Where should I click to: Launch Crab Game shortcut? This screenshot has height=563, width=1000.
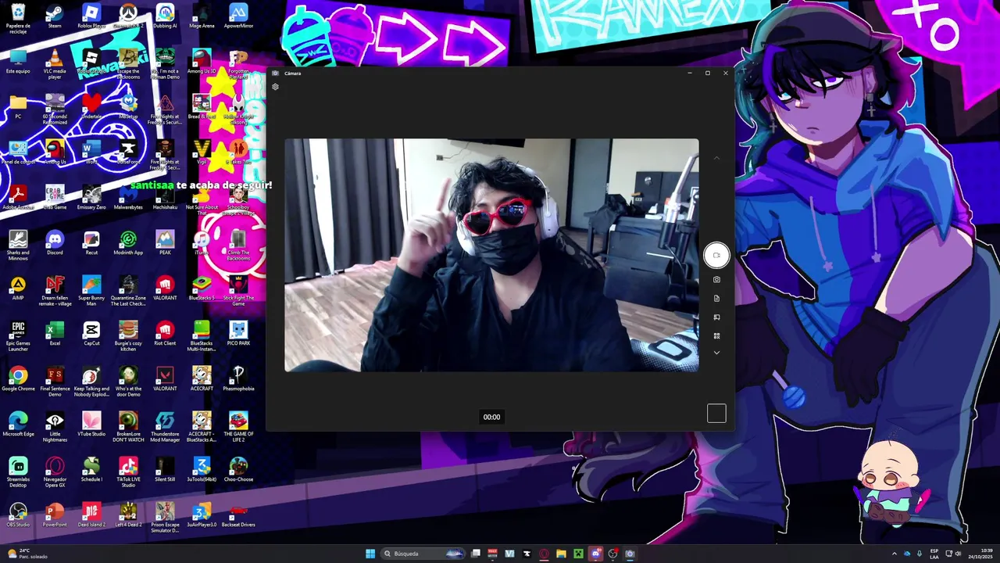(55, 197)
